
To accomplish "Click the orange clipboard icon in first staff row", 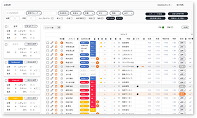I will point(56,43).
